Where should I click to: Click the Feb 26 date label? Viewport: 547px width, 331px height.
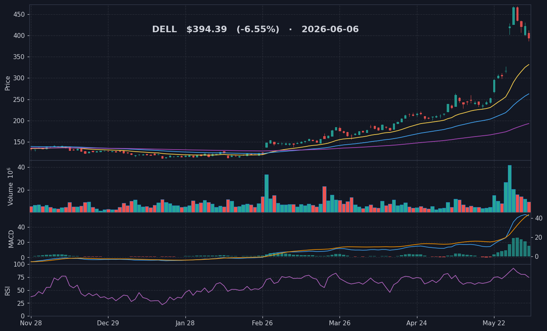pyautogui.click(x=262, y=323)
